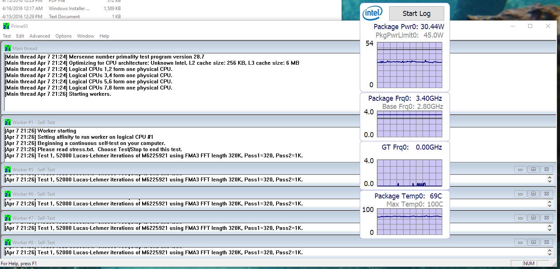Screen dimensions: 560x269
Task: Click the Worker #7 window icon
Action: point(8,218)
